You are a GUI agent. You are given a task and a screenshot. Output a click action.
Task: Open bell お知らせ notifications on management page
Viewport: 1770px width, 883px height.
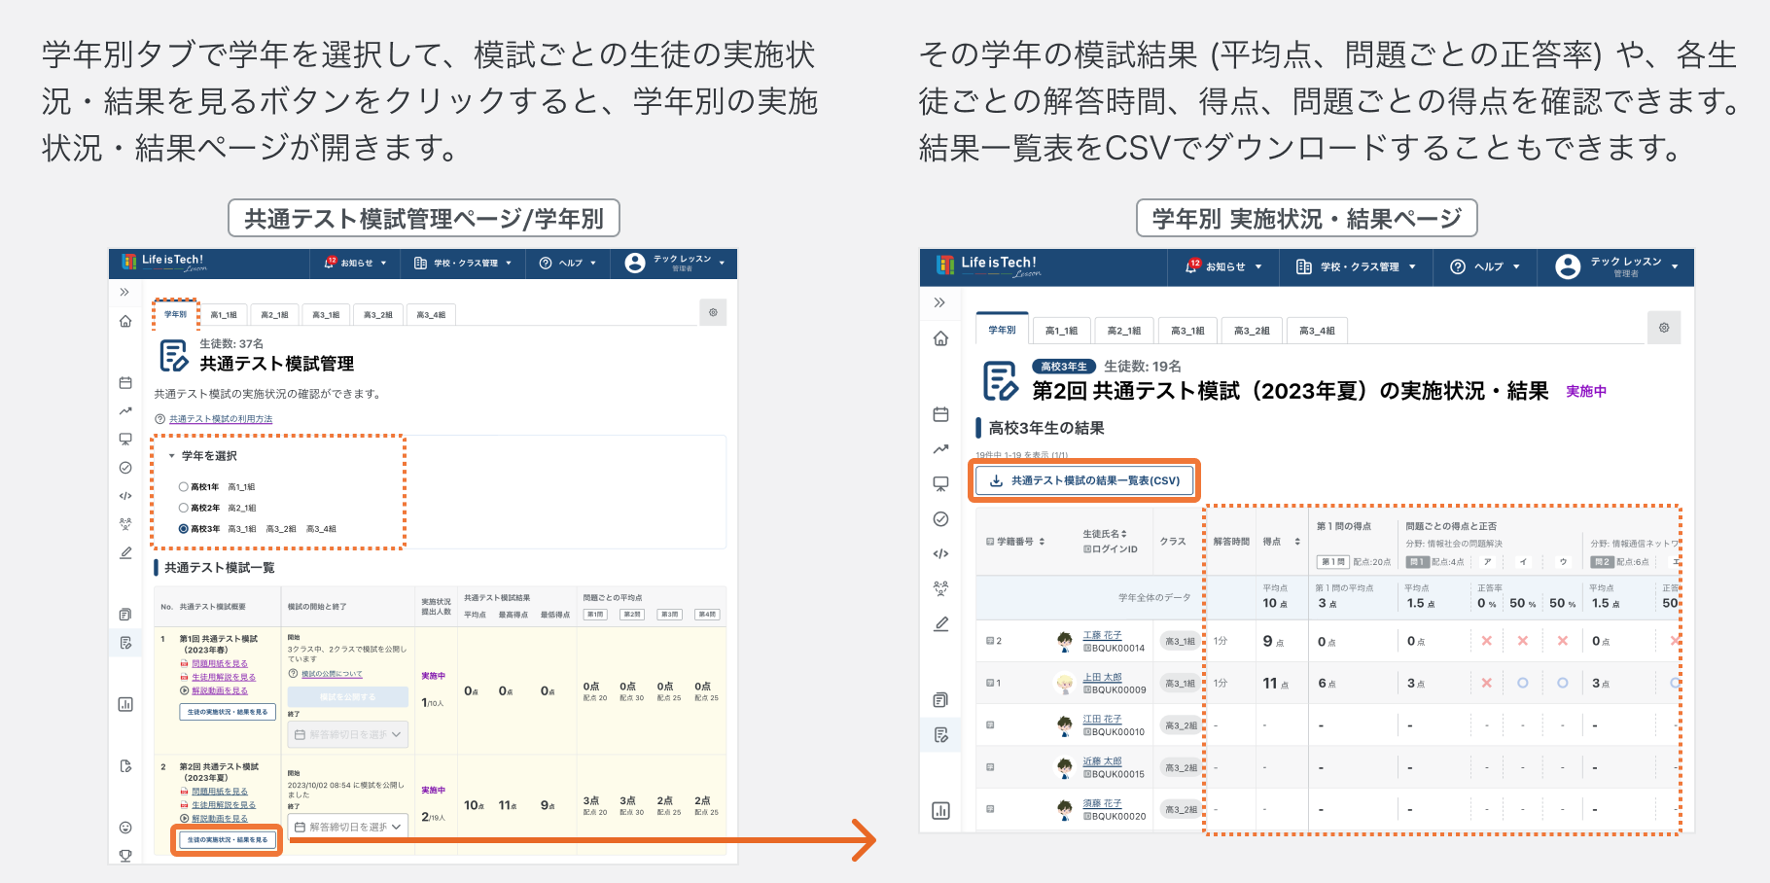(356, 263)
